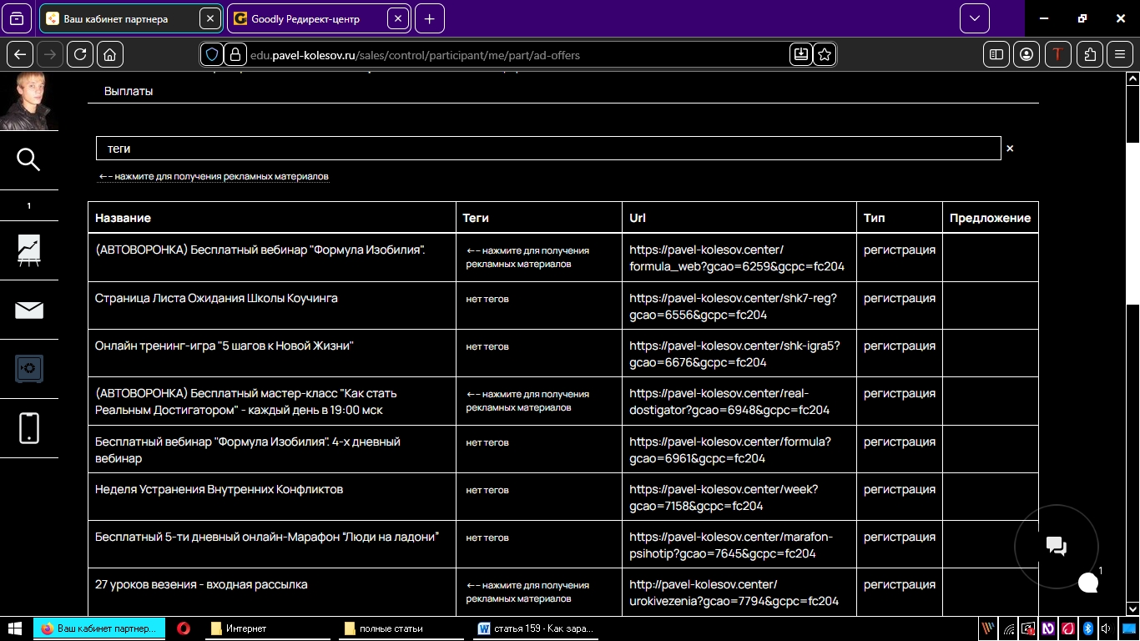Open the Выплаты menu item
The height and width of the screenshot is (641, 1140).
click(129, 91)
